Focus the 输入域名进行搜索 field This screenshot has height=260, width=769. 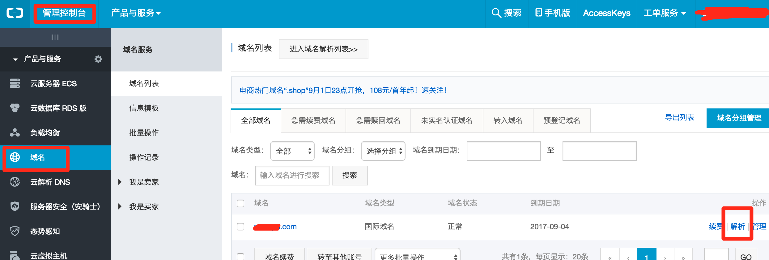(x=292, y=175)
